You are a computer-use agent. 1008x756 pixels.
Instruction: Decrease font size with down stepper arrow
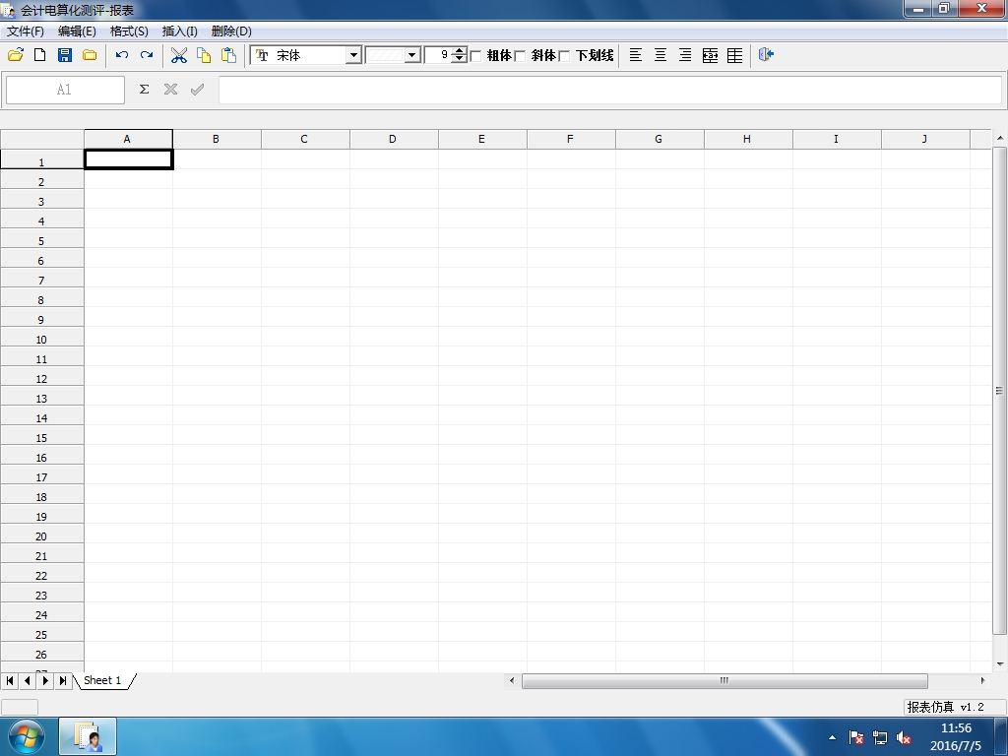coord(459,59)
